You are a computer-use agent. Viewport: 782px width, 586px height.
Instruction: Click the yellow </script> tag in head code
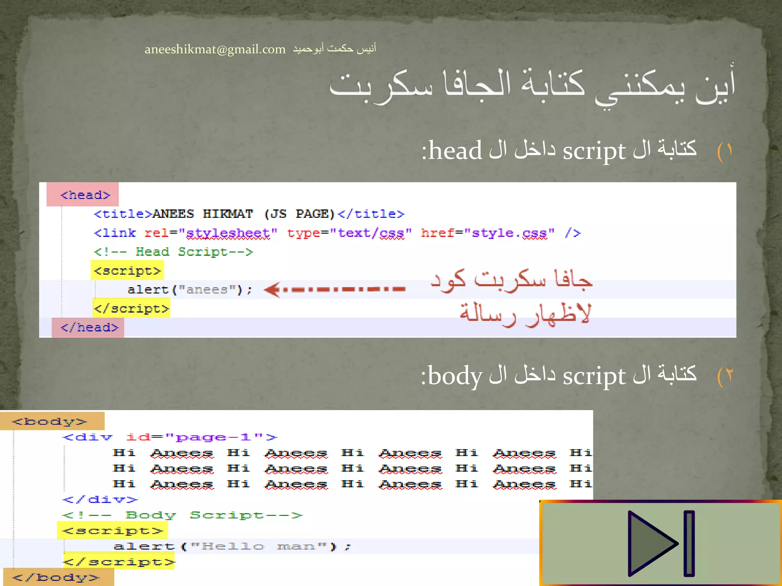coord(132,308)
